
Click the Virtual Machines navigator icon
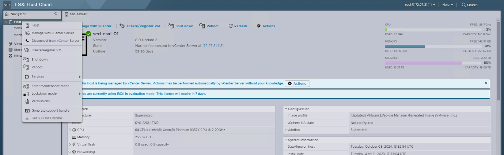tap(11, 44)
